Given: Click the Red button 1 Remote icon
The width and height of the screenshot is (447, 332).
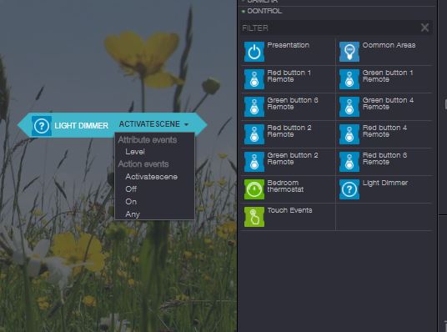Looking at the screenshot, I should point(254,79).
